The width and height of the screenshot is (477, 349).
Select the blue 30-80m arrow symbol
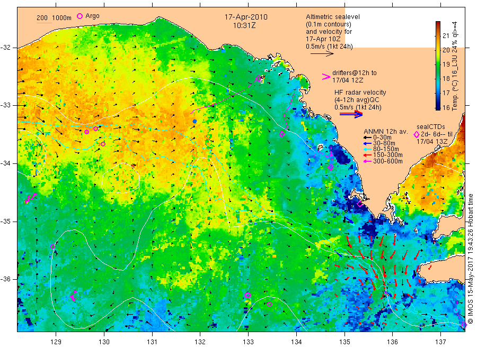(x=367, y=143)
